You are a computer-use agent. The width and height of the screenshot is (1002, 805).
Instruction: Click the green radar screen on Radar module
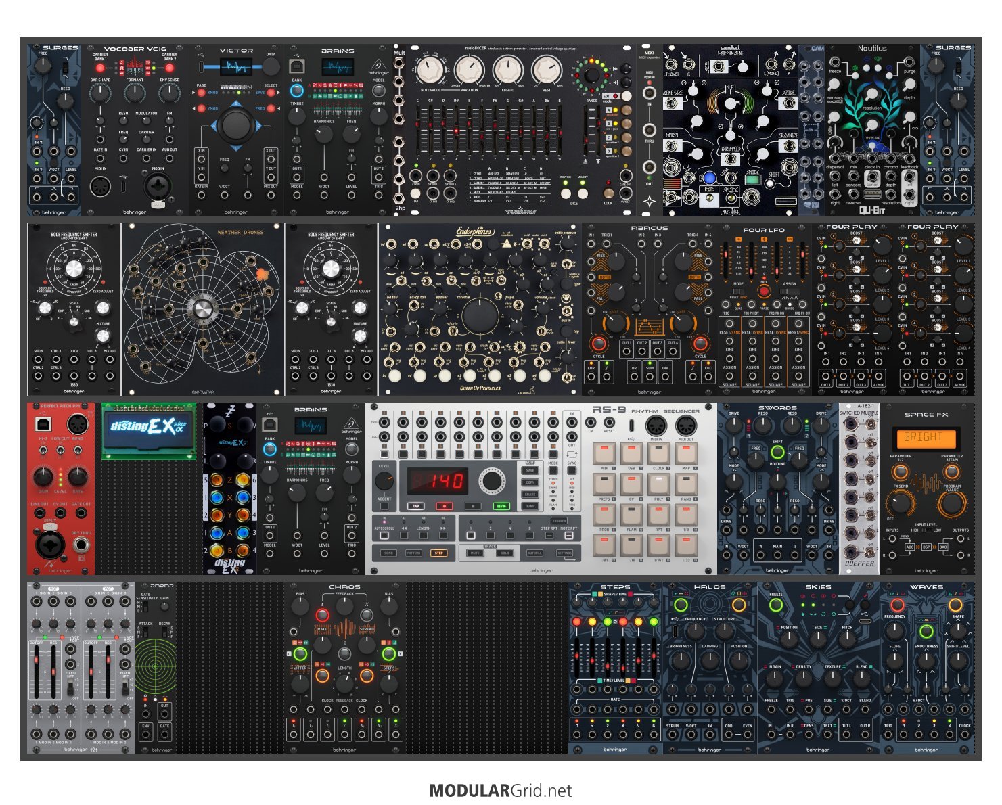coord(156,666)
